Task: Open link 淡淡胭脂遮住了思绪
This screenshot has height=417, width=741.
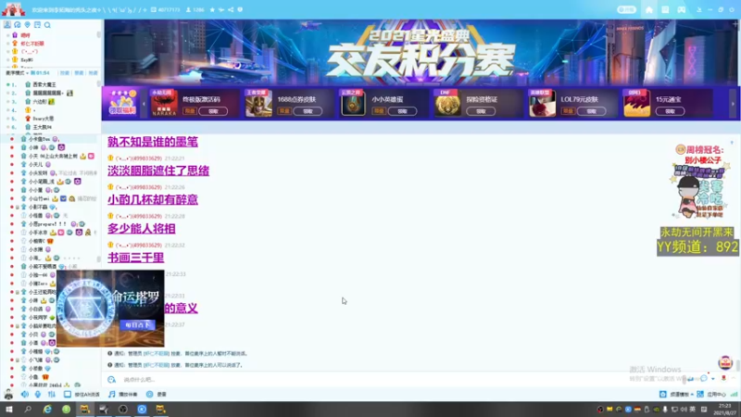Action: [x=158, y=171]
